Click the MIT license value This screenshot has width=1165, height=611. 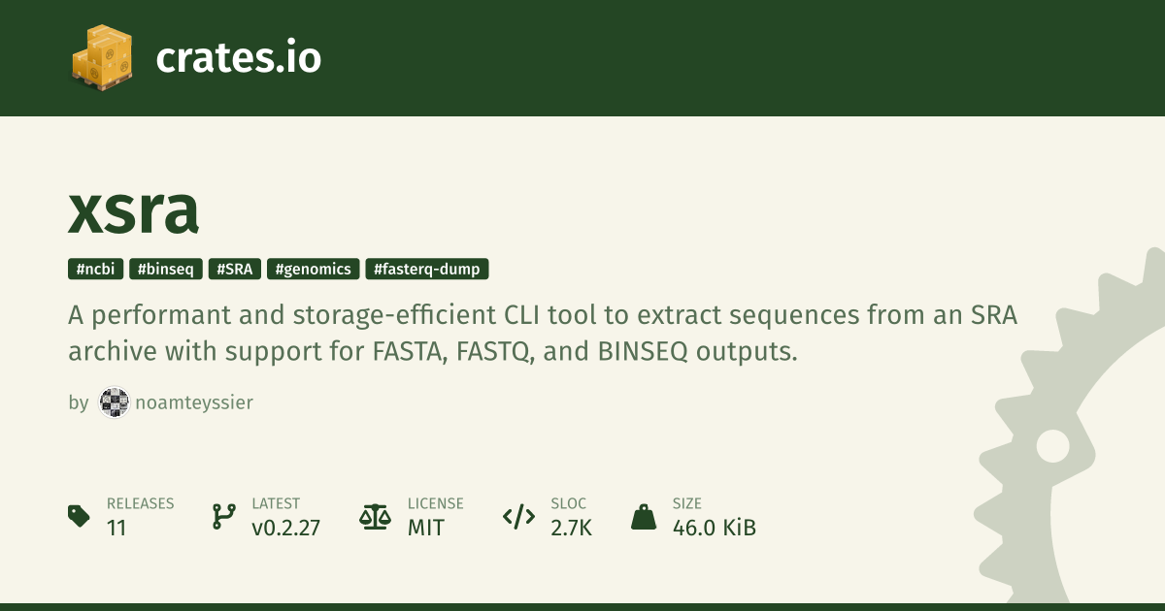pos(425,528)
